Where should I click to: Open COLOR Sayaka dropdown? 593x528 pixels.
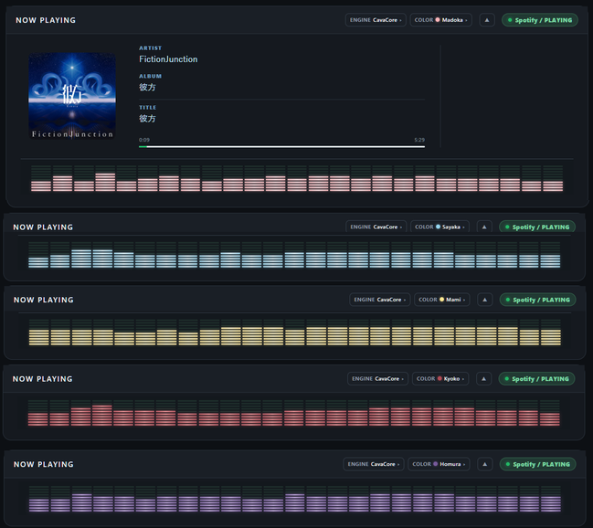[x=439, y=227]
